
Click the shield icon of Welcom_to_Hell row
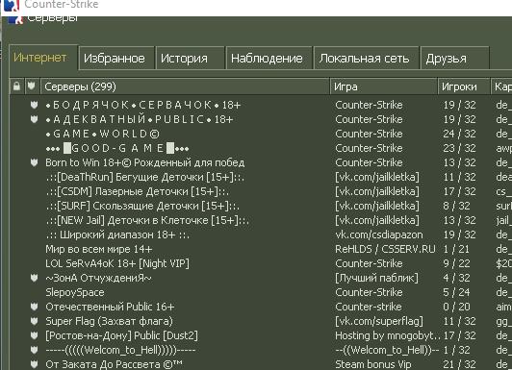(34, 350)
